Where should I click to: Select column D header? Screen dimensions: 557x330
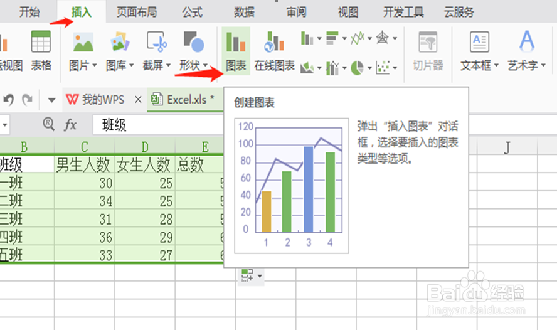[x=145, y=146]
